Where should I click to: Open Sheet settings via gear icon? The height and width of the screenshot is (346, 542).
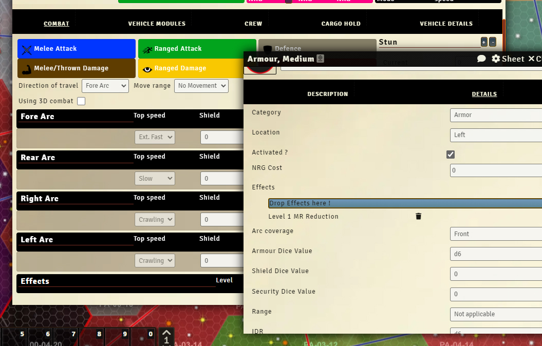(x=496, y=59)
